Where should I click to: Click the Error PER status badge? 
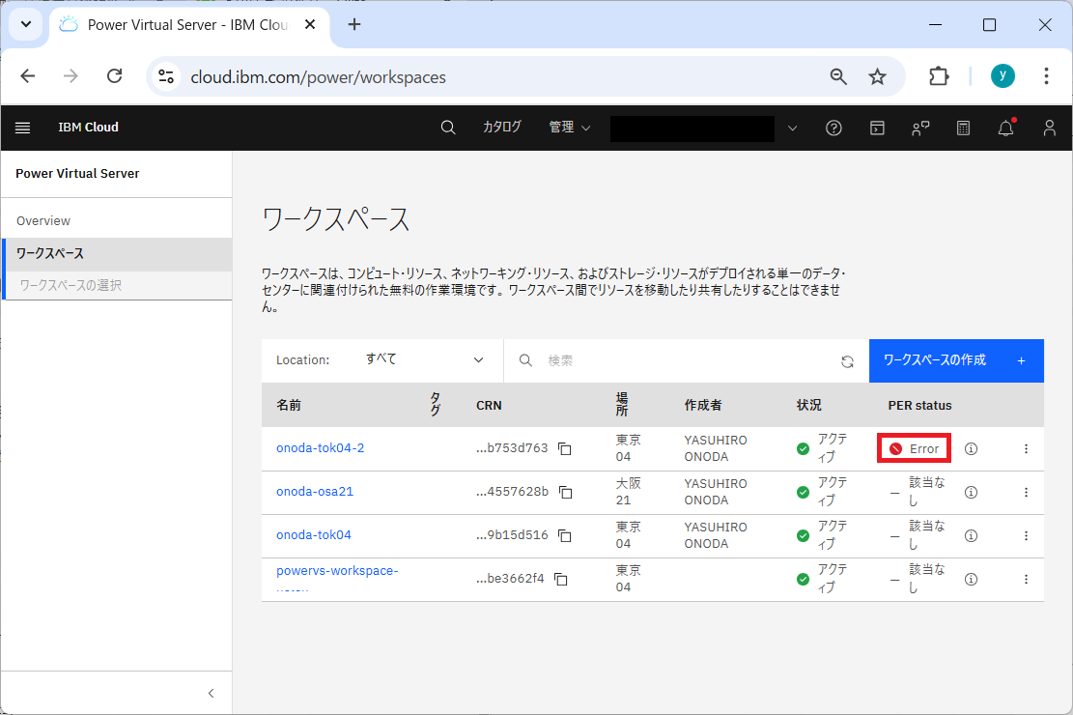915,449
